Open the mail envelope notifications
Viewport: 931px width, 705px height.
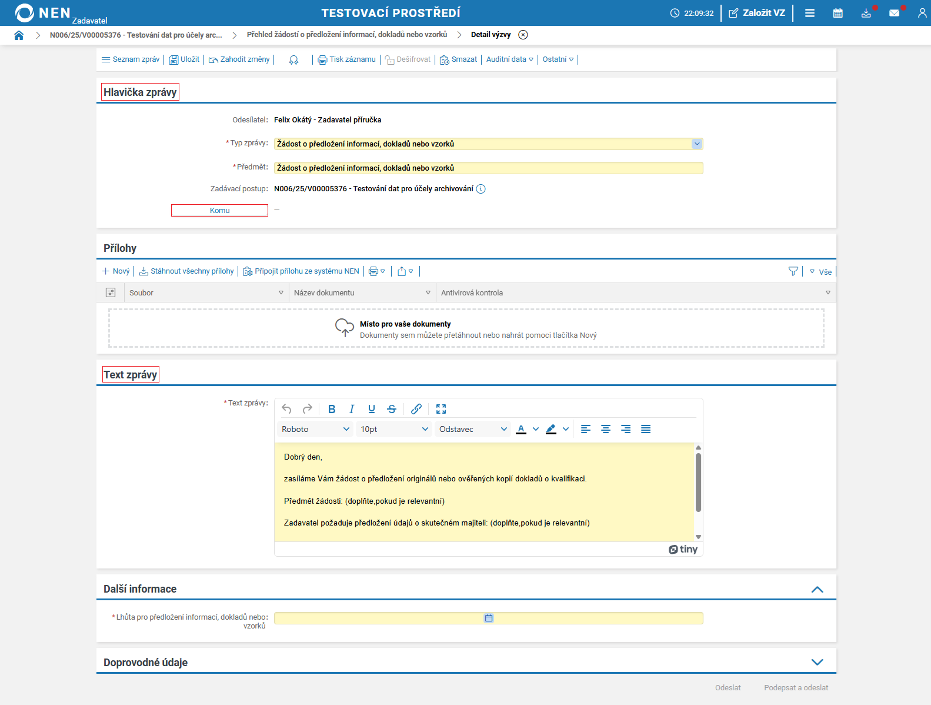pyautogui.click(x=894, y=13)
